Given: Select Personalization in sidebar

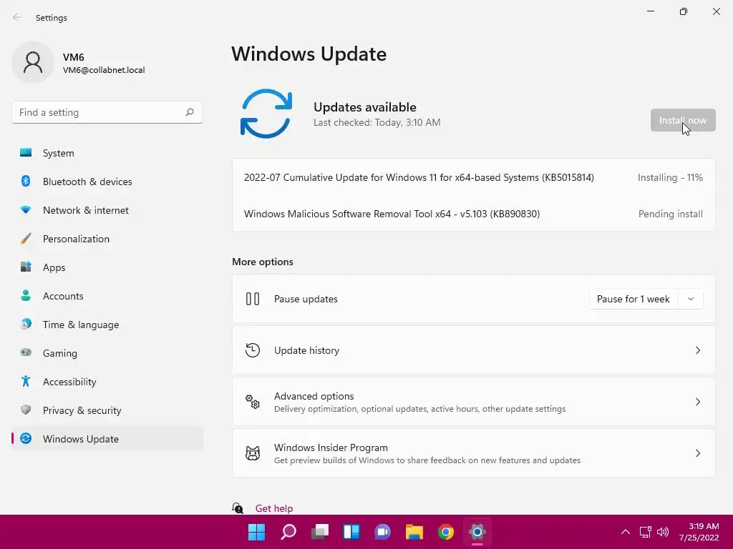Looking at the screenshot, I should pos(107,239).
